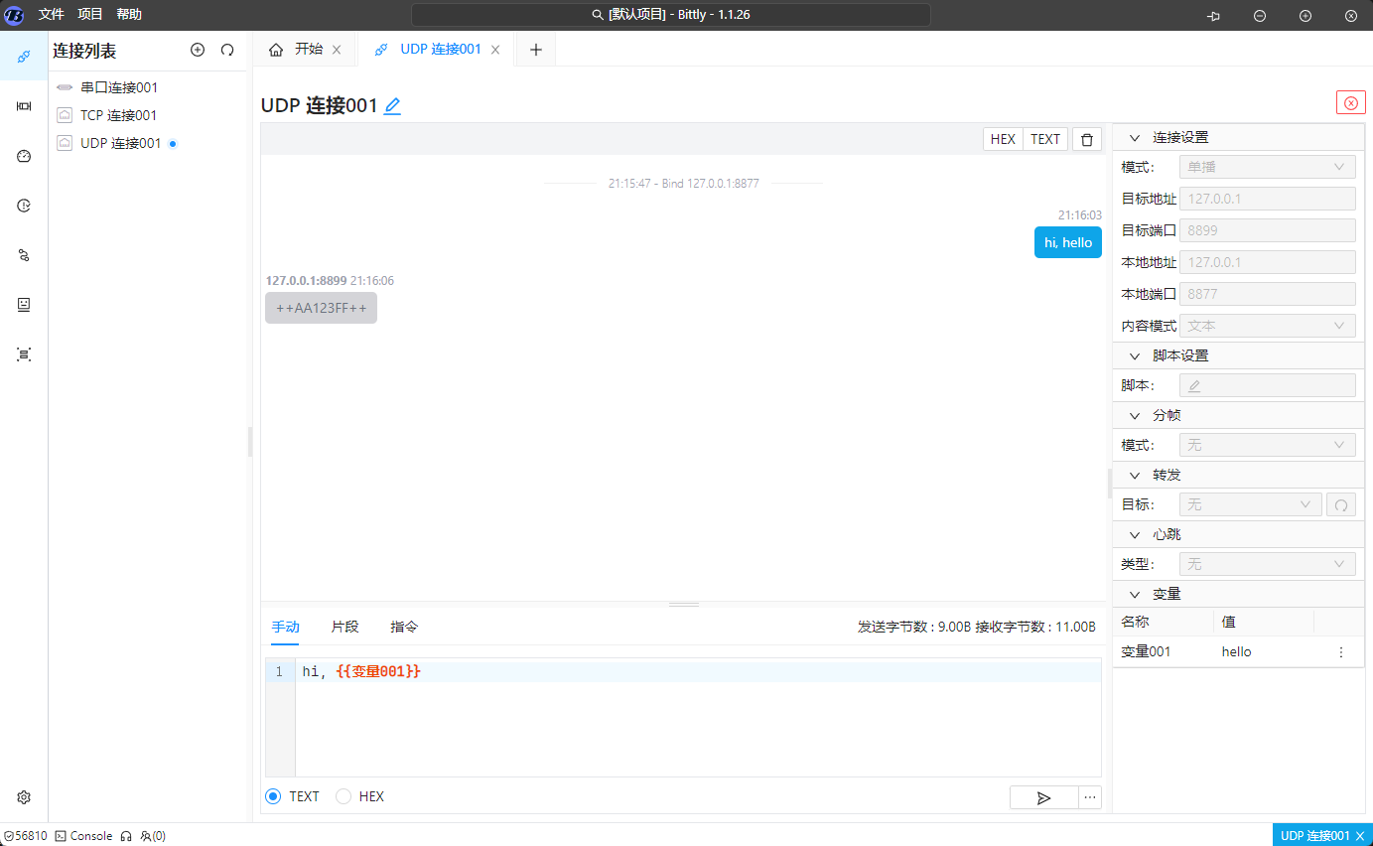Disconnect using the red close icon

click(x=1350, y=103)
